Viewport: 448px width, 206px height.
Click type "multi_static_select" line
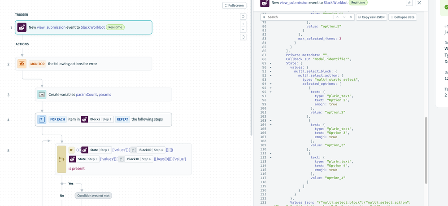pyautogui.click(x=331, y=79)
